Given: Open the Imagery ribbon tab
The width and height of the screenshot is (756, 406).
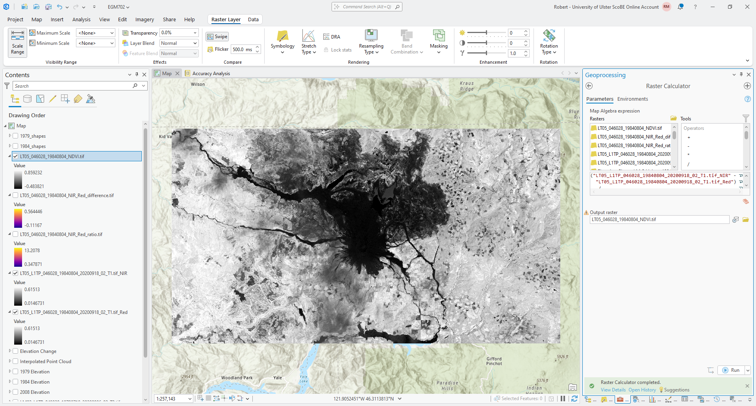Looking at the screenshot, I should (145, 19).
